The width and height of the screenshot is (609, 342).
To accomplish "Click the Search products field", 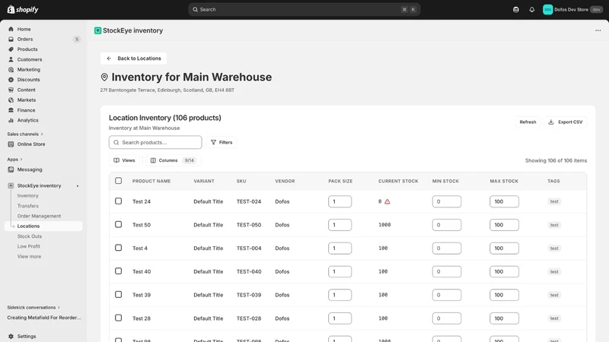I will (x=155, y=142).
